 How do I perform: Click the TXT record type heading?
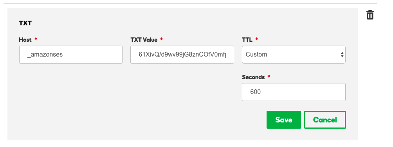pyautogui.click(x=25, y=23)
